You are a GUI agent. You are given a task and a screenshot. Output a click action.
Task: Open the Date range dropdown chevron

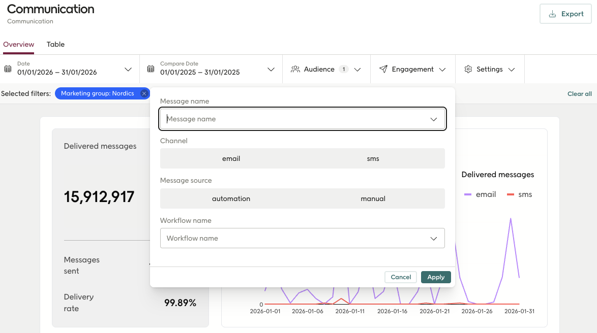pos(128,69)
